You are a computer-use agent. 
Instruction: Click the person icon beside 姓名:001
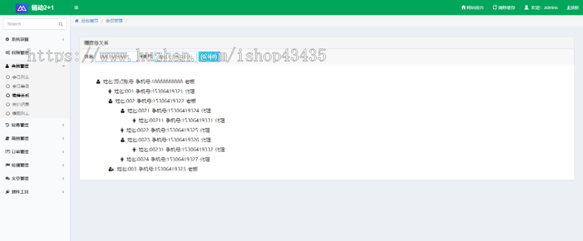109,91
